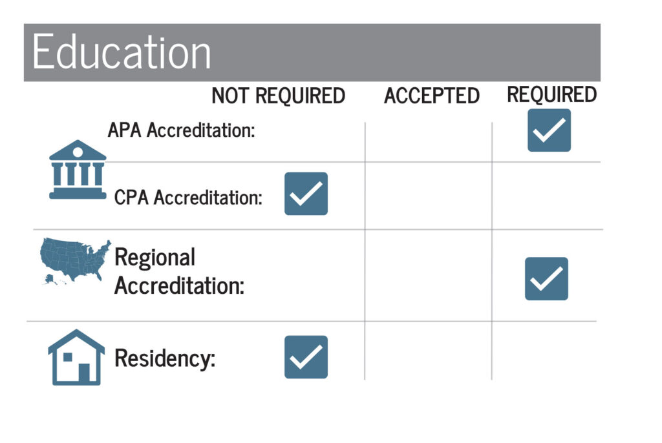Toggle the Residency not required checkbox
Viewport: 662px width, 443px height.
[x=306, y=357]
